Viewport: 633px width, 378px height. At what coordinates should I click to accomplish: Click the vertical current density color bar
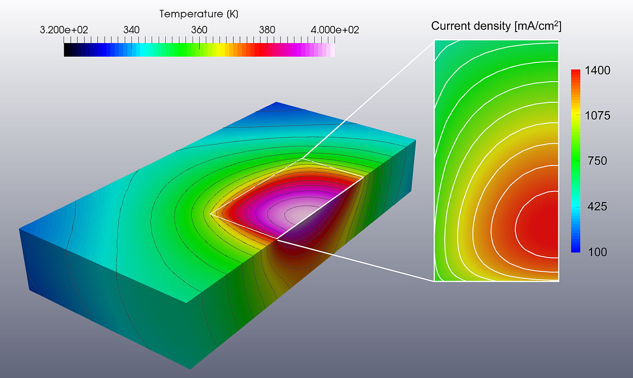[x=576, y=161]
